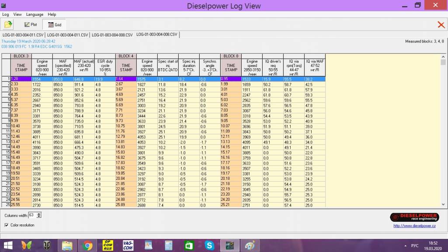448x252 pixels.
Task: Toggle the Color resolution checkbox
Action: 6,225
